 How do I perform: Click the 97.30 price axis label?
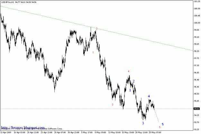point(197,65)
